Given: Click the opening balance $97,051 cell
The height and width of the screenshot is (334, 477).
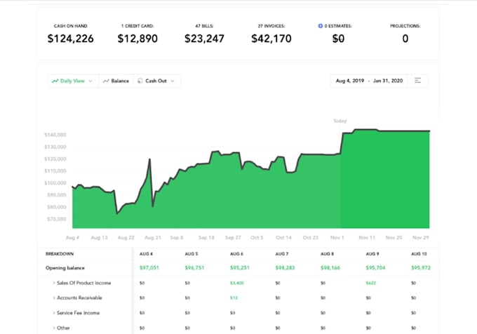Looking at the screenshot, I should point(149,267).
